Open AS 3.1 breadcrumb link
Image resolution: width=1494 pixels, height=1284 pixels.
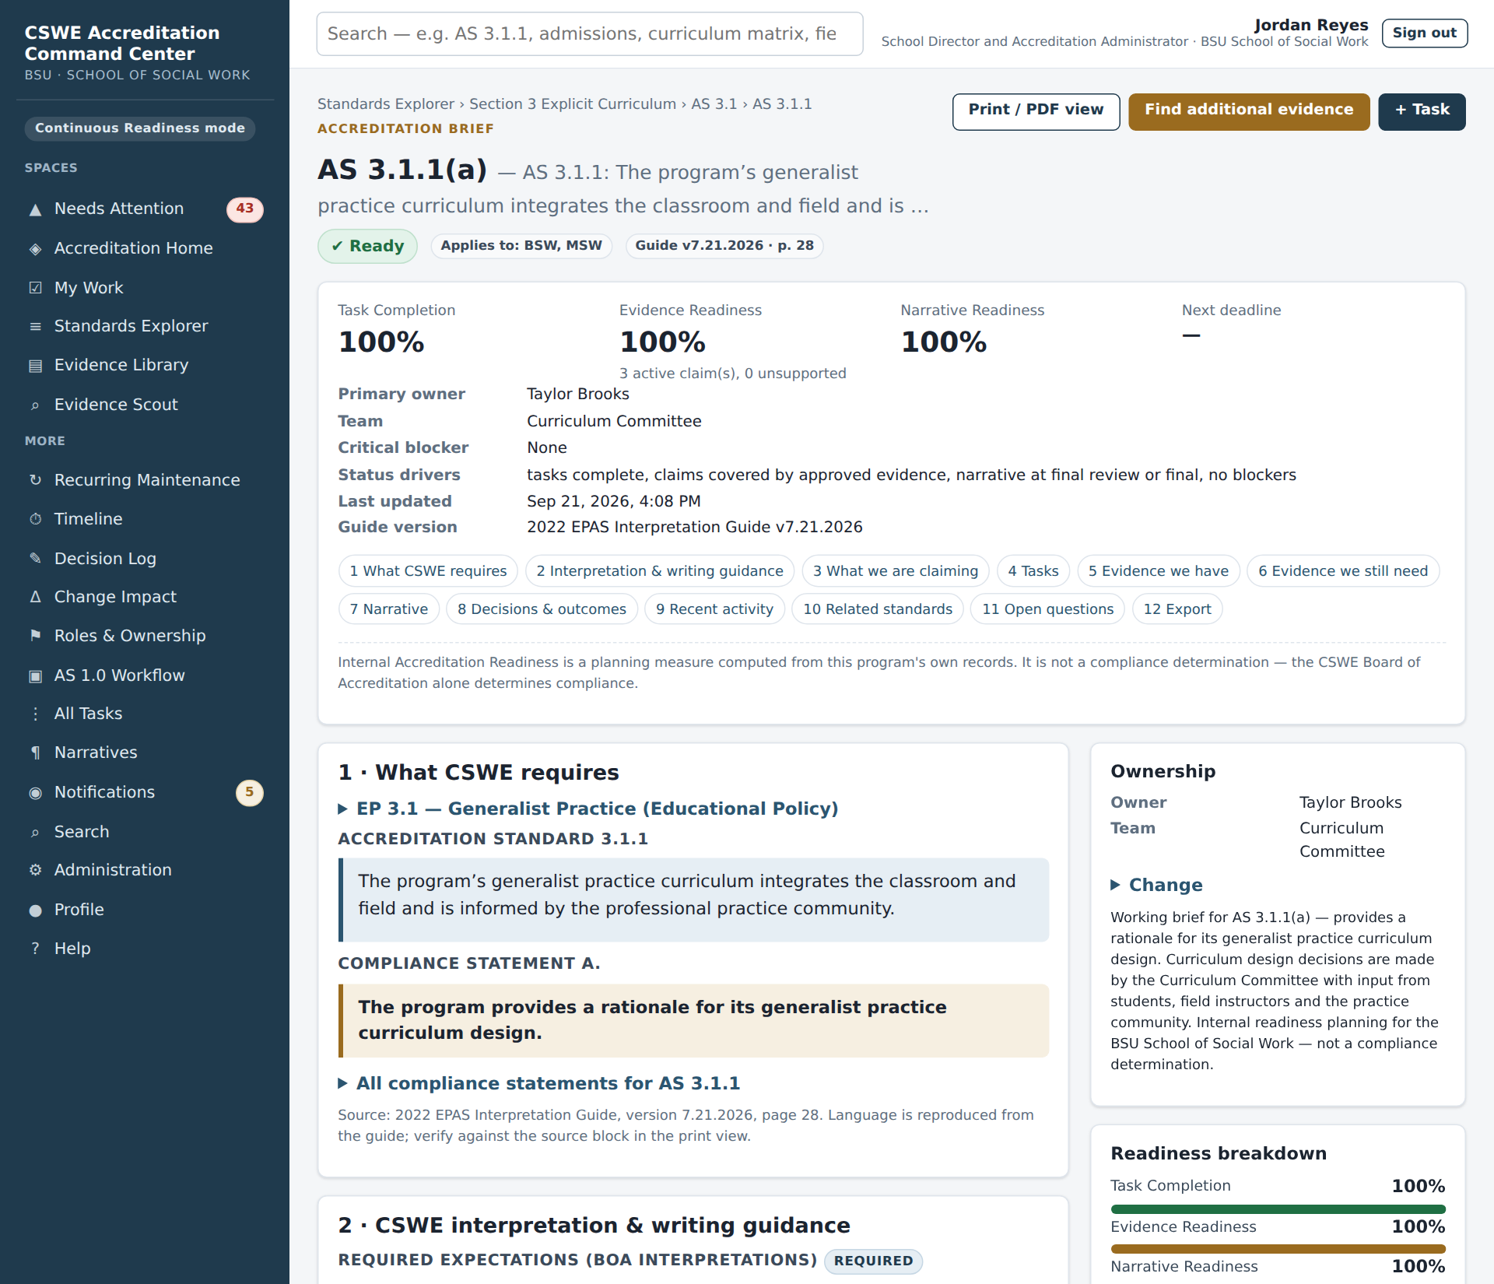tap(714, 104)
